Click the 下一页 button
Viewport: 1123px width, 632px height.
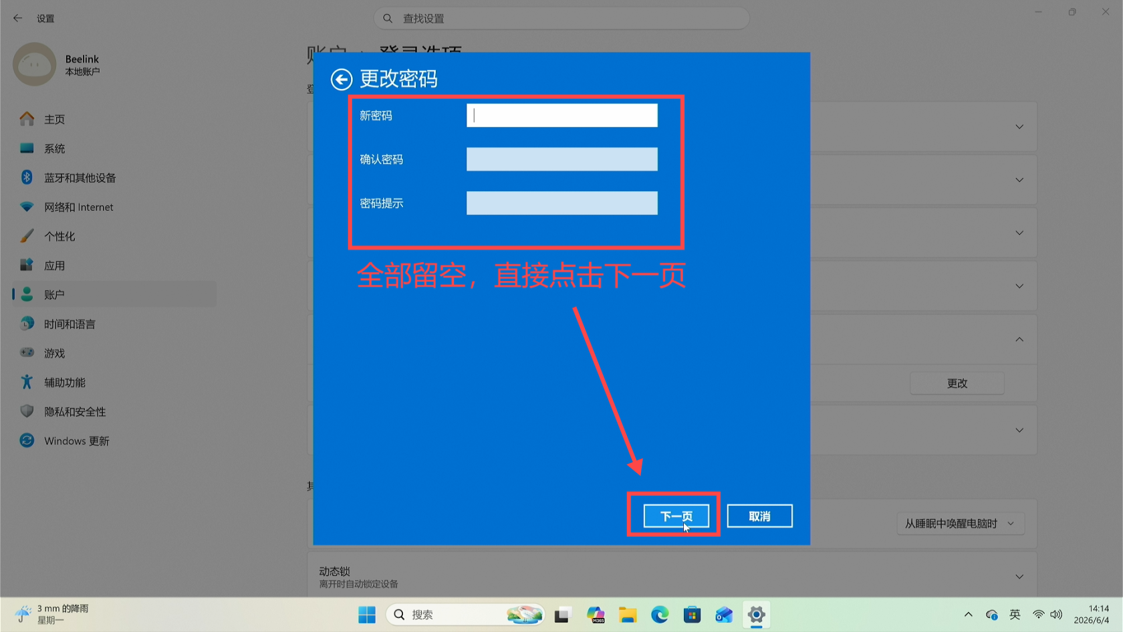point(676,516)
